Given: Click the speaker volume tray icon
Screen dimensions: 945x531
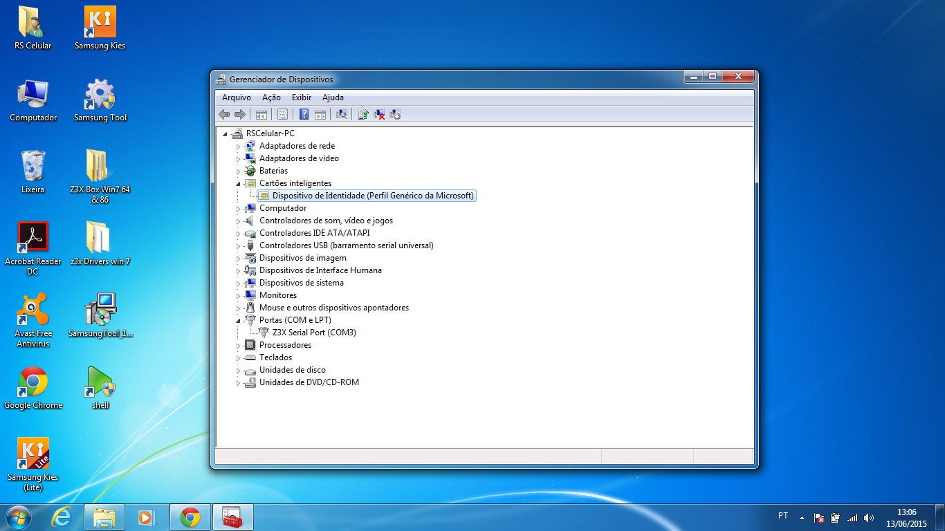Looking at the screenshot, I should coord(869,517).
